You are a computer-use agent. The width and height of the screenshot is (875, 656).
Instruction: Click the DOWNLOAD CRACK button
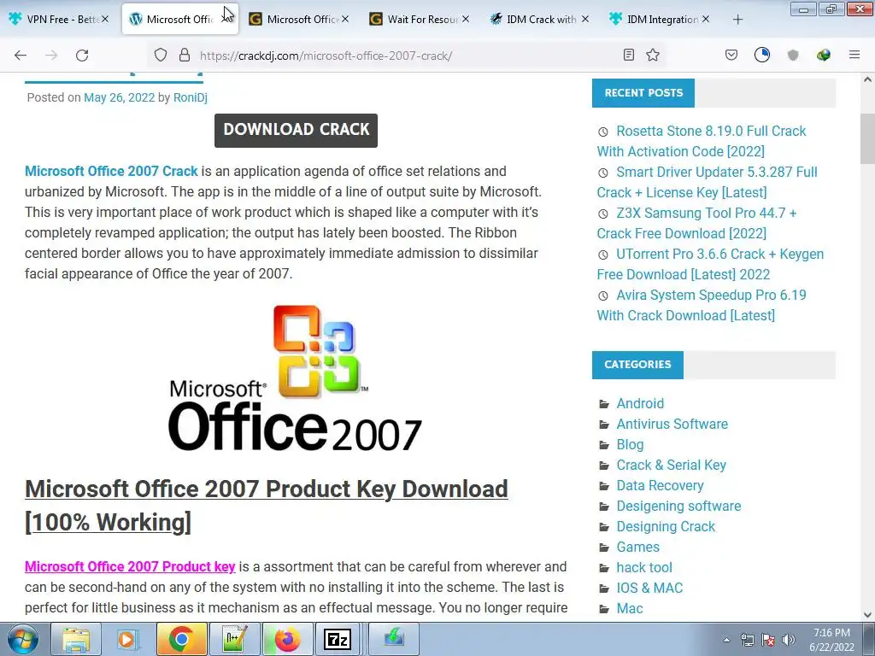296,130
